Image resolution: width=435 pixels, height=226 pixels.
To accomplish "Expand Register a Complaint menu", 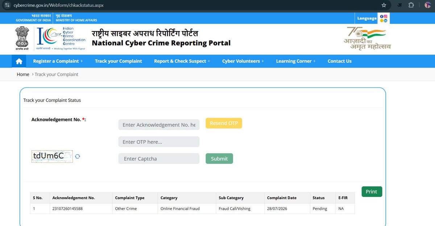I will (x=58, y=61).
